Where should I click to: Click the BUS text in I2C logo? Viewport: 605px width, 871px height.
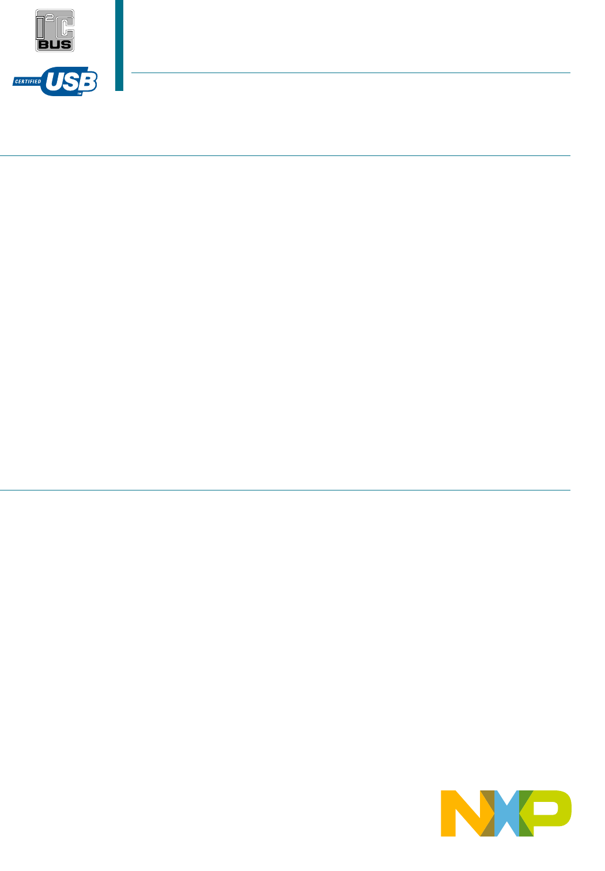point(55,45)
